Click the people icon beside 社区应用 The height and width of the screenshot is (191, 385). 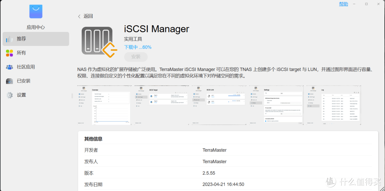[x=9, y=67]
